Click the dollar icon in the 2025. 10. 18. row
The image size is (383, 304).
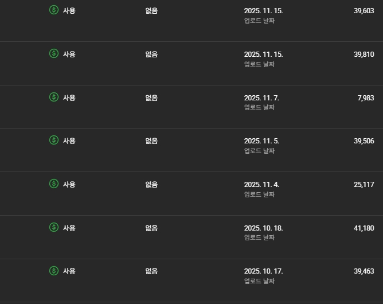[54, 228]
